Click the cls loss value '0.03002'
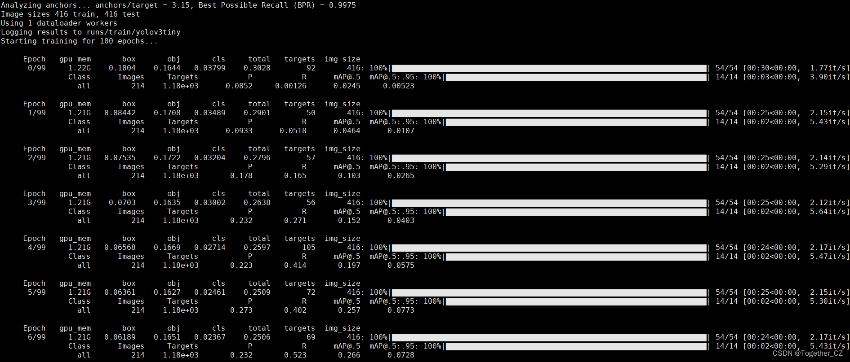 tap(210, 203)
